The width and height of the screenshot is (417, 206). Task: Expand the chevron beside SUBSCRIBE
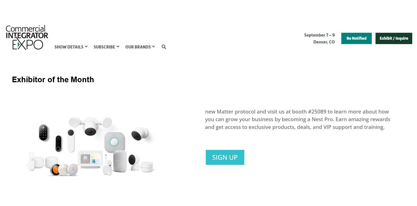click(118, 47)
